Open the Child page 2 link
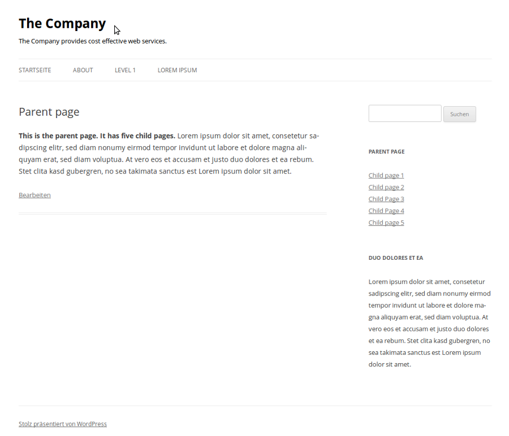Image resolution: width=509 pixels, height=436 pixels. pos(386,187)
